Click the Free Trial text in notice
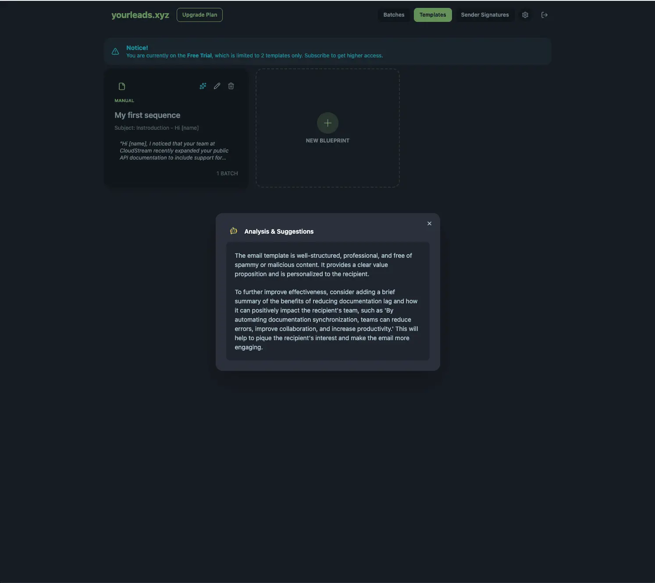 [x=199, y=56]
